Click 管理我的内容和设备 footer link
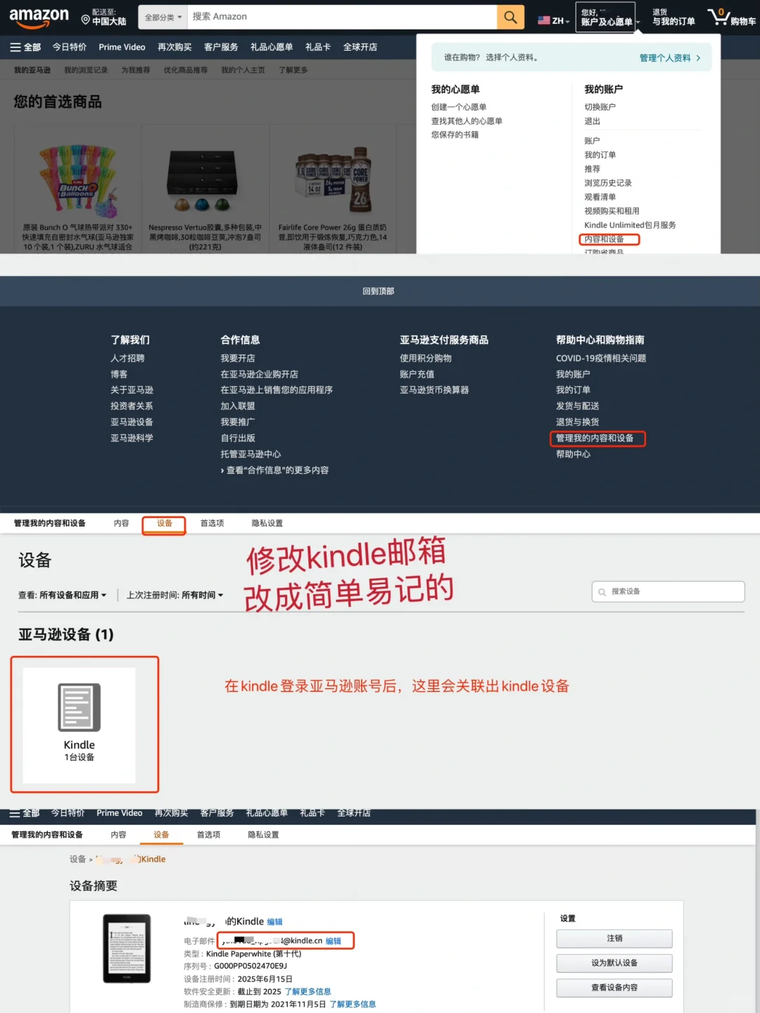The image size is (760, 1013). tap(595, 438)
